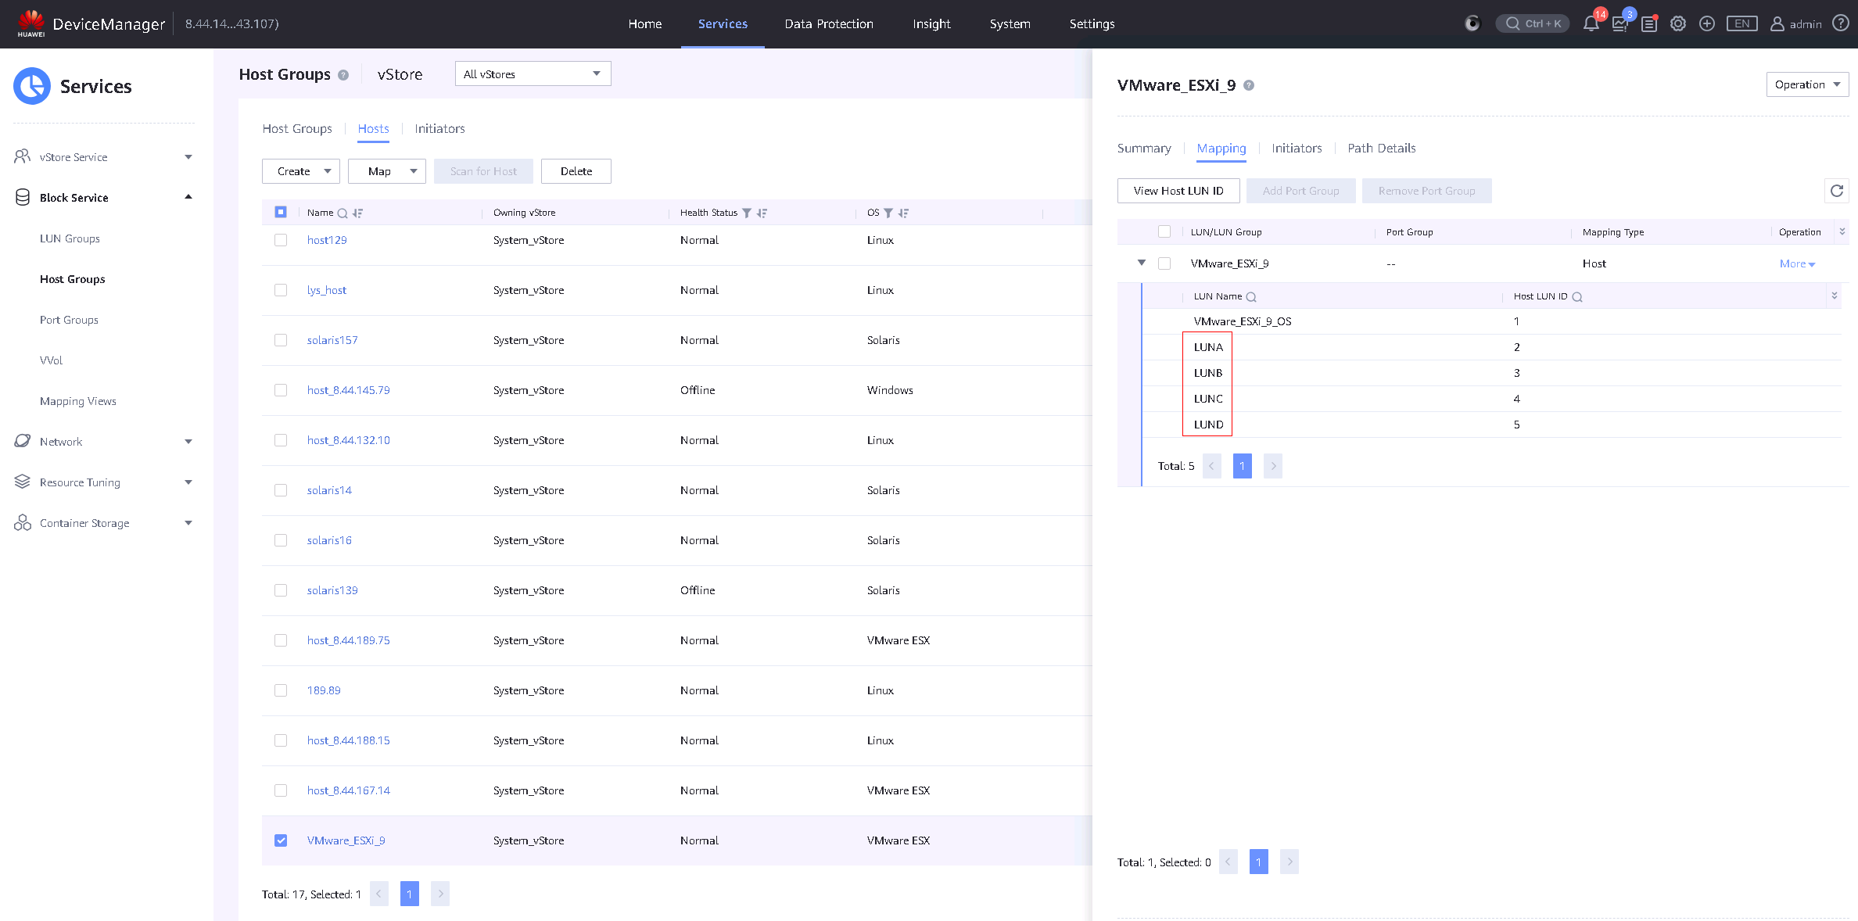Sort hosts by Name column
This screenshot has height=921, width=1858.
coord(357,213)
